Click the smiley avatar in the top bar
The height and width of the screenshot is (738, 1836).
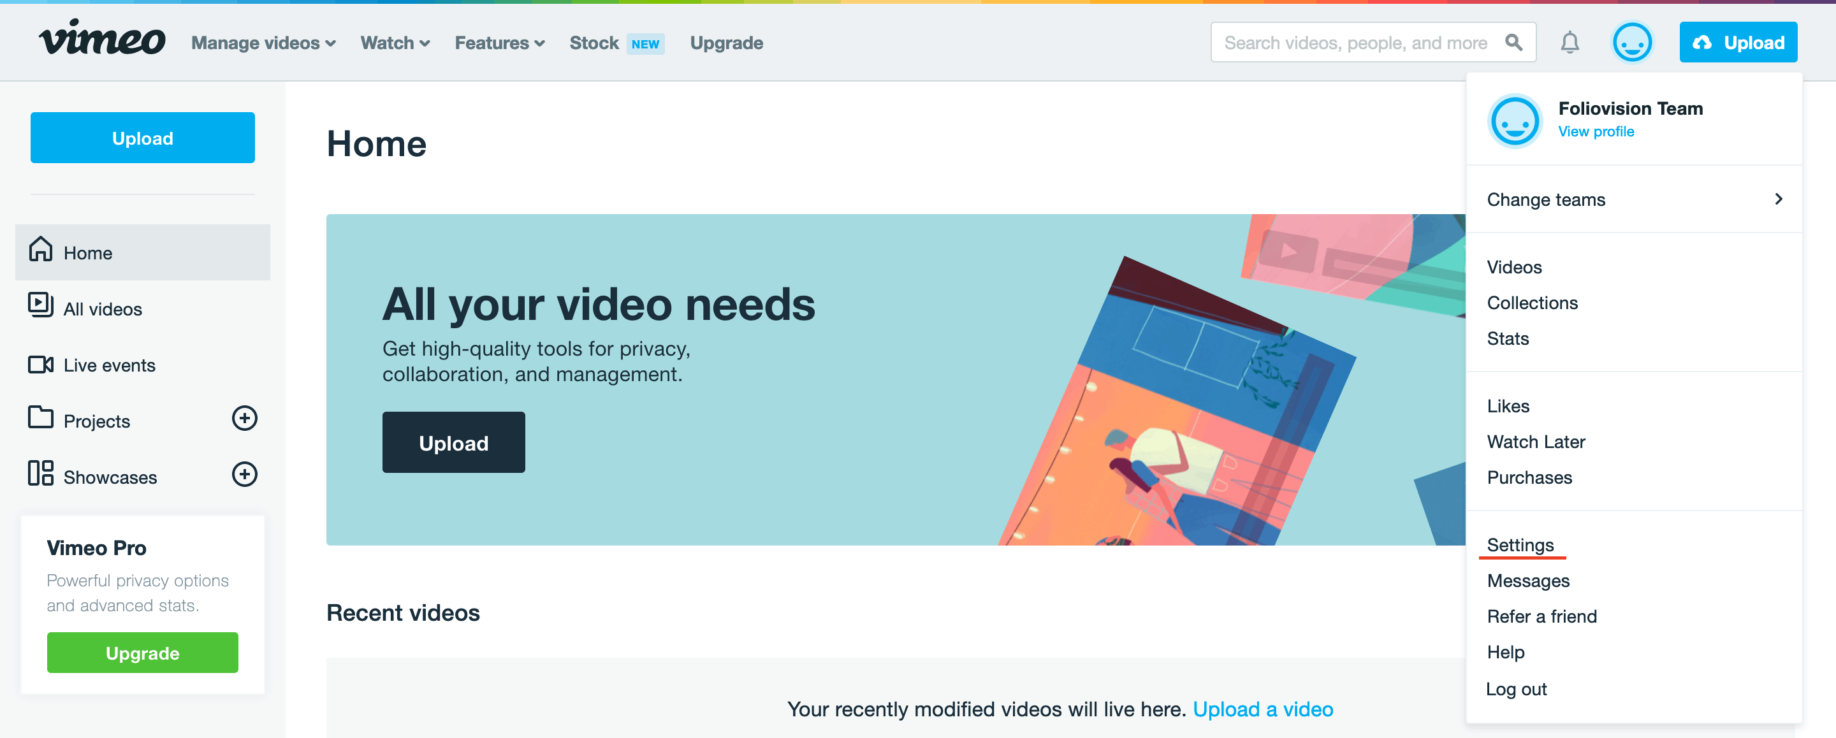pyautogui.click(x=1632, y=43)
